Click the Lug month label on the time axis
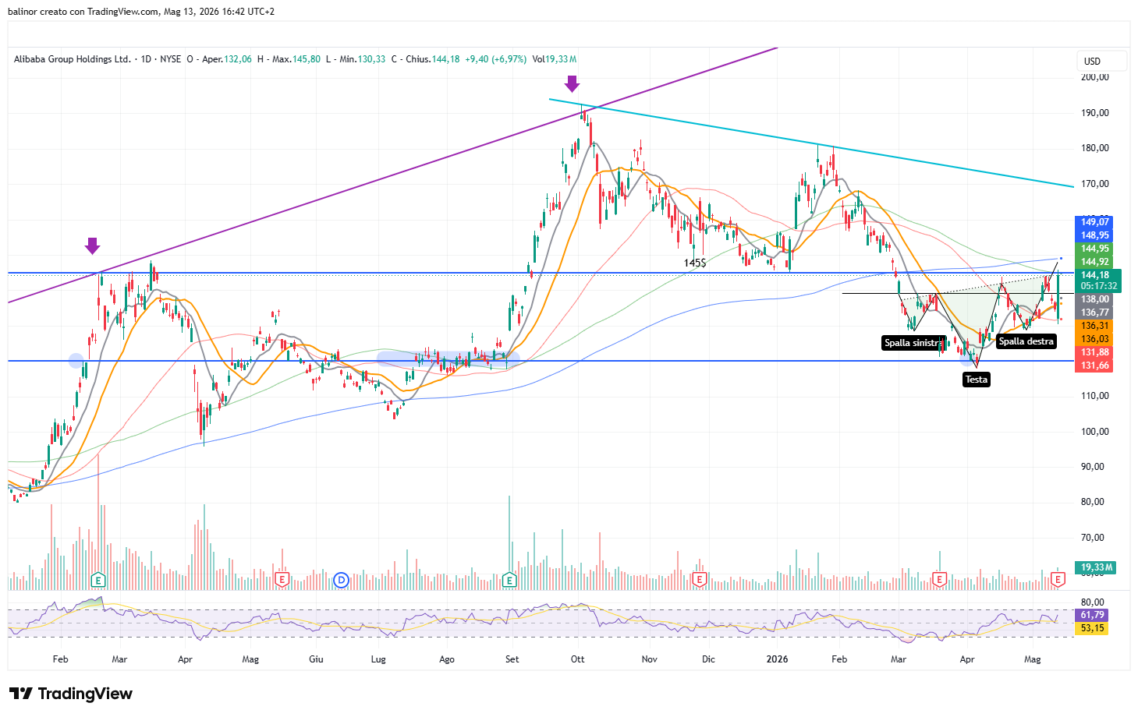Screen dimensions: 1138x717 coord(378,659)
